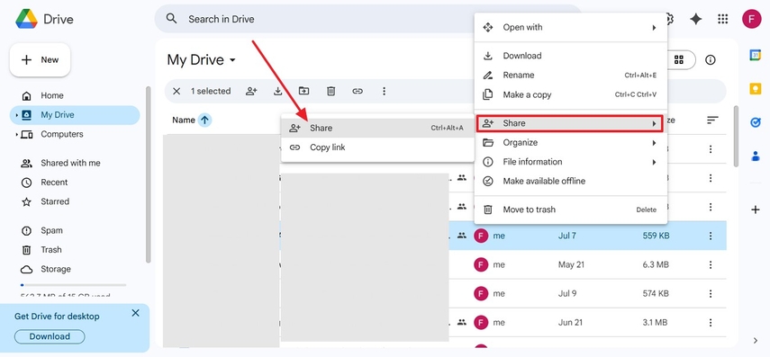The height and width of the screenshot is (357, 770).
Task: Choose Make a copy in the context menu
Action: tap(571, 94)
